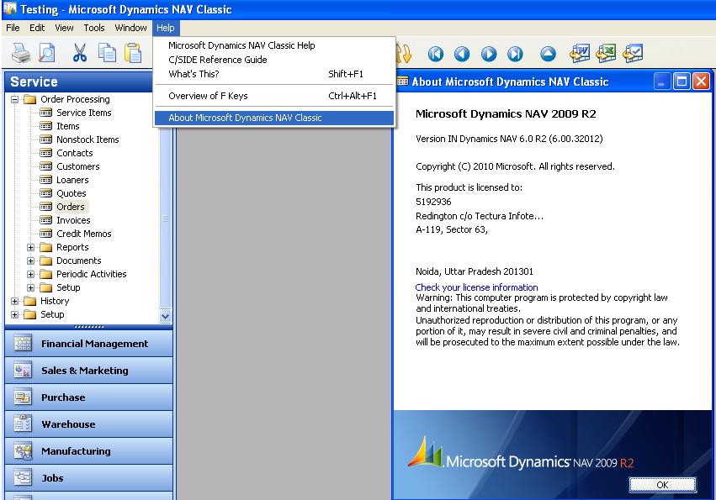Select About Microsoft Dynamics NAV Classic entry

[274, 118]
